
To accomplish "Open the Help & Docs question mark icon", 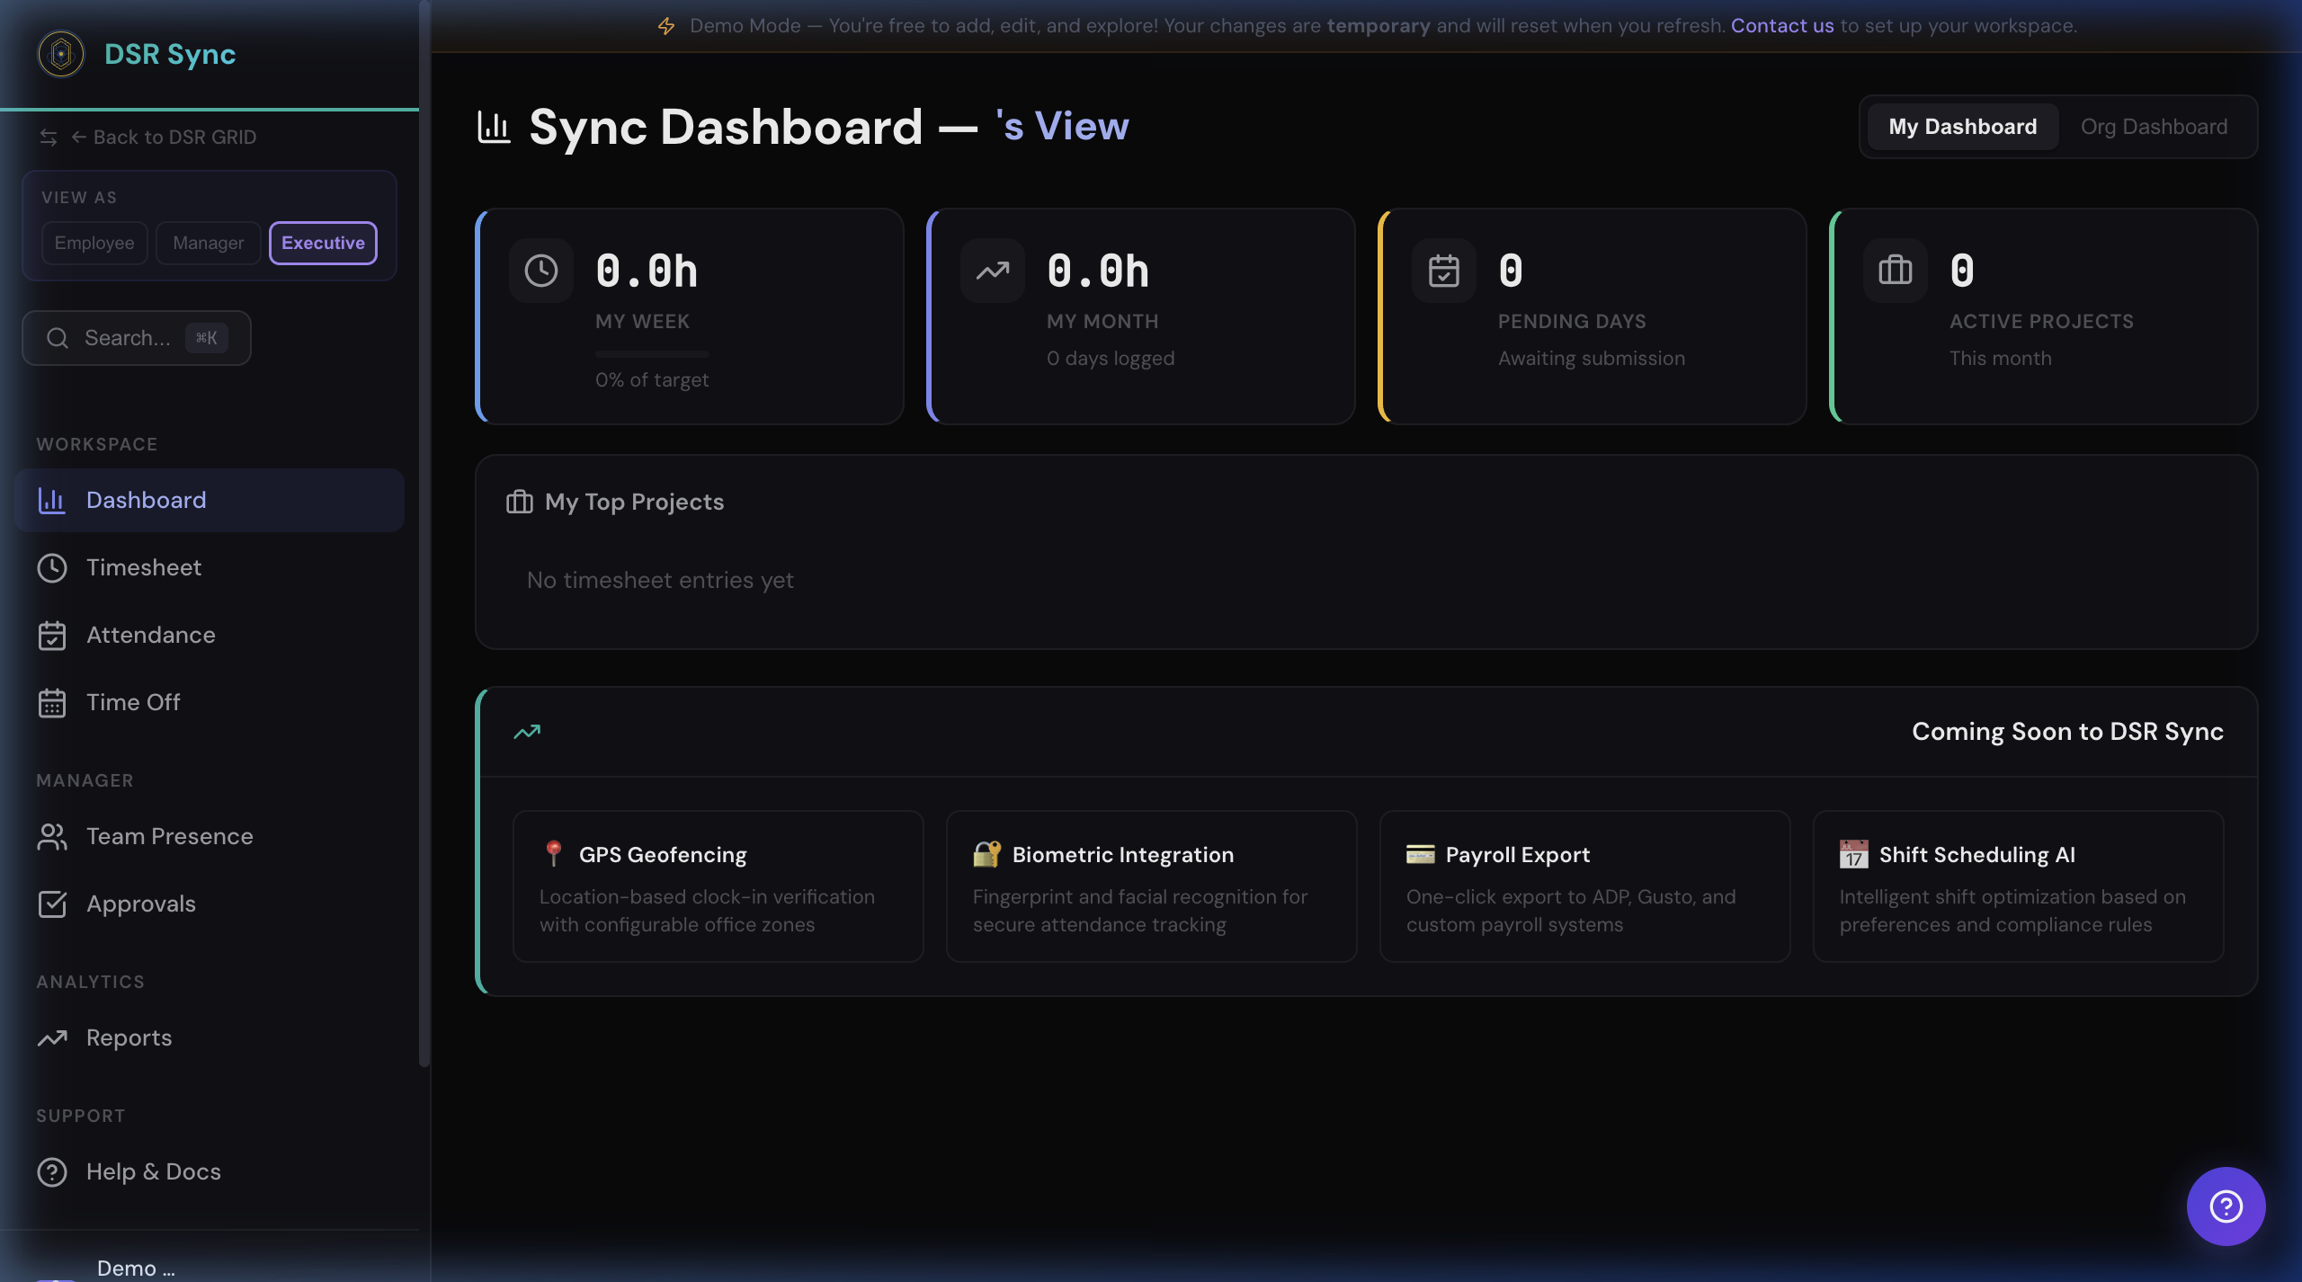I will click(52, 1171).
